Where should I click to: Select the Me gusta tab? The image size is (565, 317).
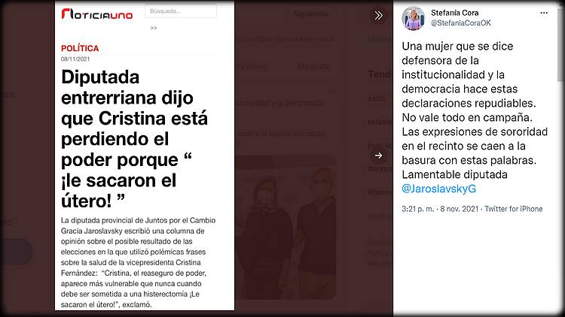click(x=313, y=67)
